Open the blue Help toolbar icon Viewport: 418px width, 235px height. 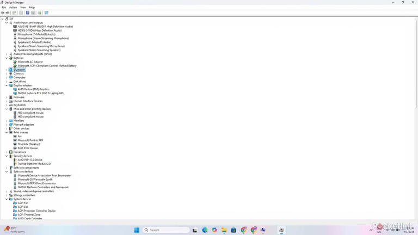pyautogui.click(x=27, y=13)
